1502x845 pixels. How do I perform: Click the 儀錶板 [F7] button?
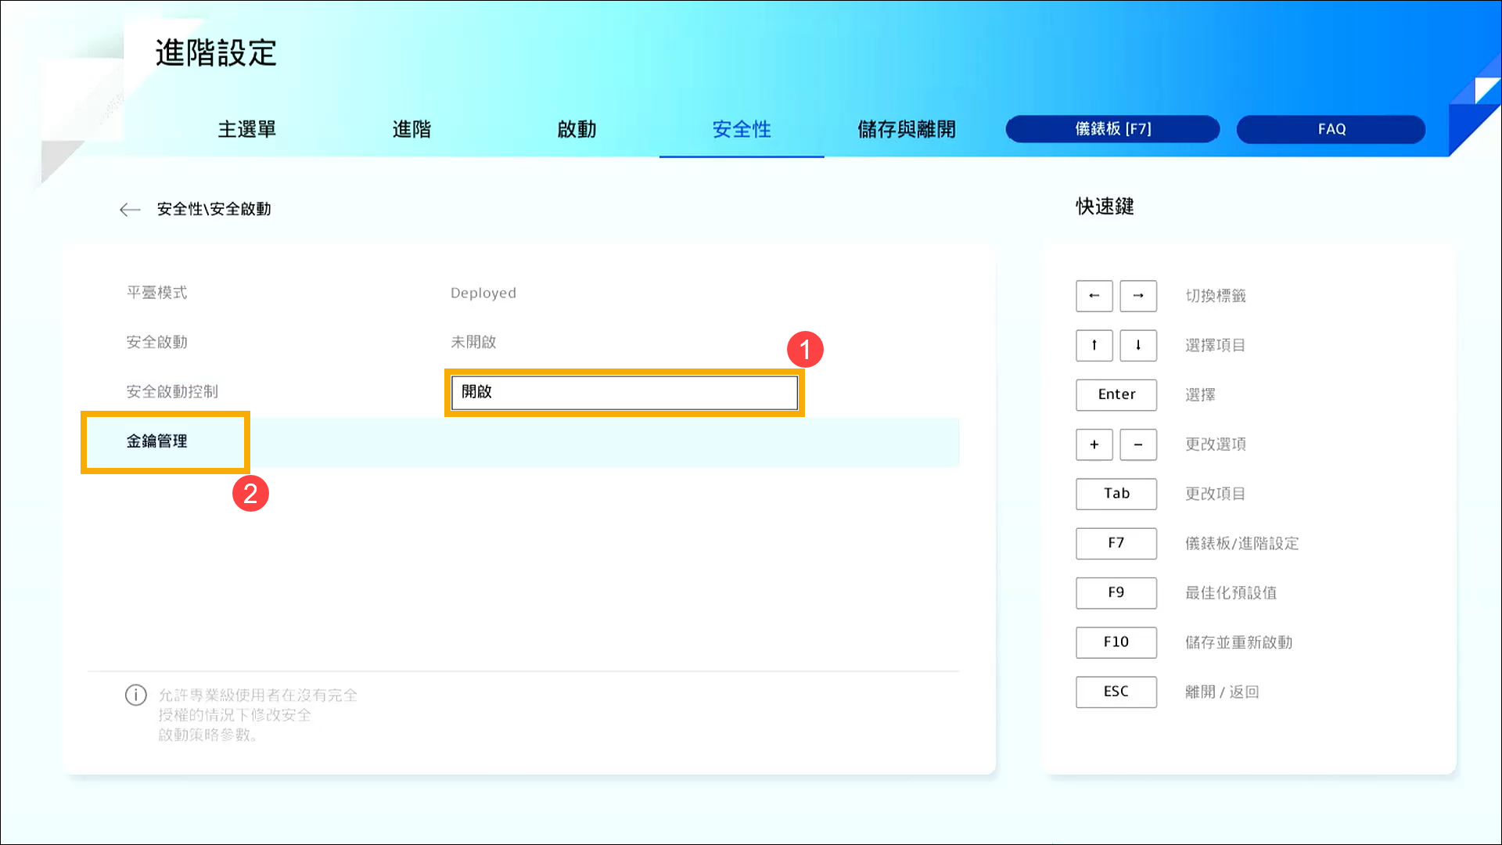[1112, 129]
